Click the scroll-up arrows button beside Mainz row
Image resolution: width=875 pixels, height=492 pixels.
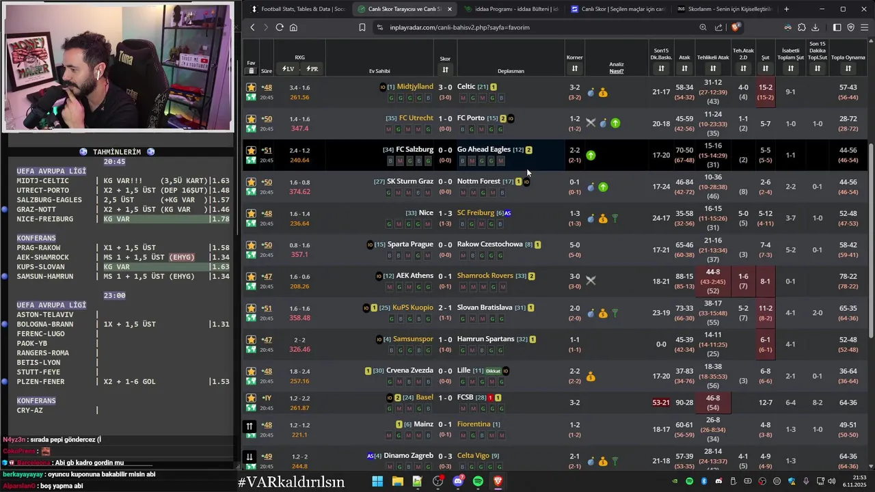(250, 426)
